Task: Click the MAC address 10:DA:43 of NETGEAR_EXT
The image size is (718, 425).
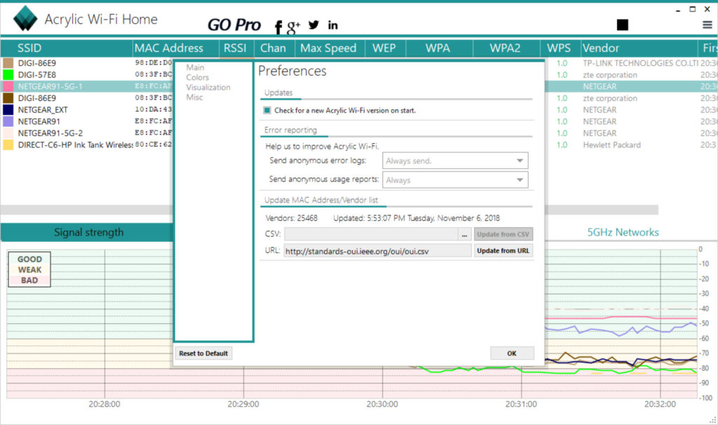Action: (154, 109)
